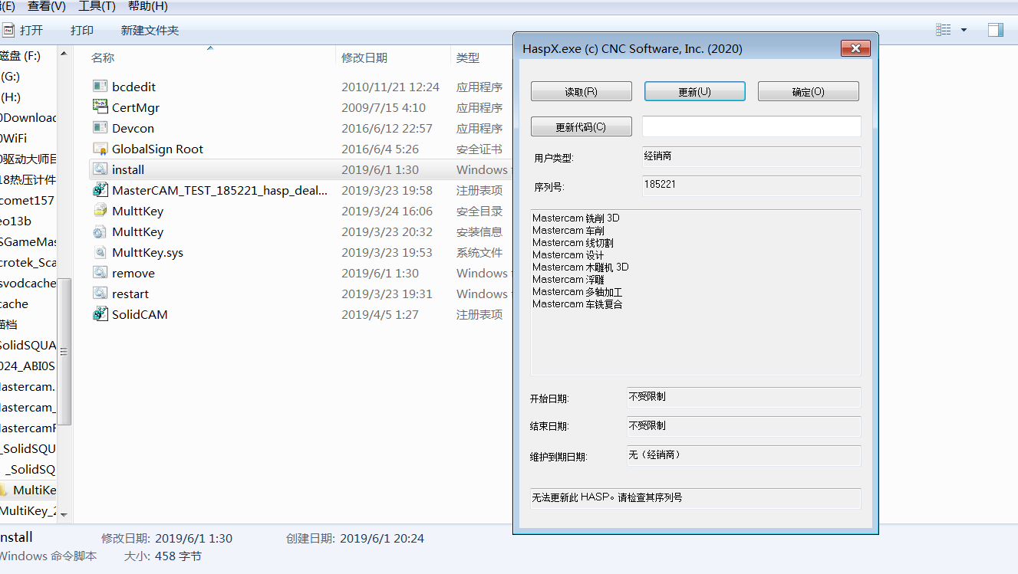This screenshot has height=574, width=1018.
Task: Click 打开 in the Explorer toolbar
Action: point(31,31)
